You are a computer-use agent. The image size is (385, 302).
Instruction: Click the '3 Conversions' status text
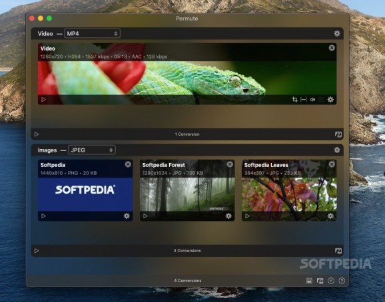click(187, 251)
